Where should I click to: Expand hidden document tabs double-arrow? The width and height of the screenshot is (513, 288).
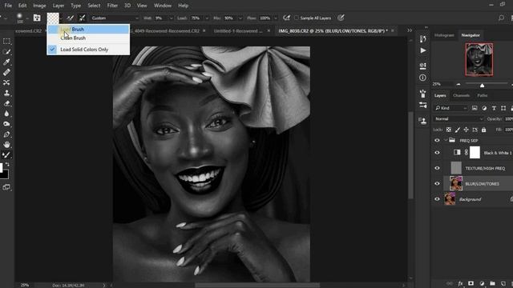pyautogui.click(x=410, y=30)
